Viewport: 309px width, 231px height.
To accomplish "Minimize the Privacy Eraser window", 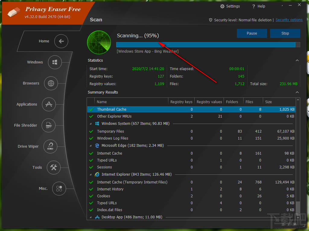I will (x=290, y=5).
